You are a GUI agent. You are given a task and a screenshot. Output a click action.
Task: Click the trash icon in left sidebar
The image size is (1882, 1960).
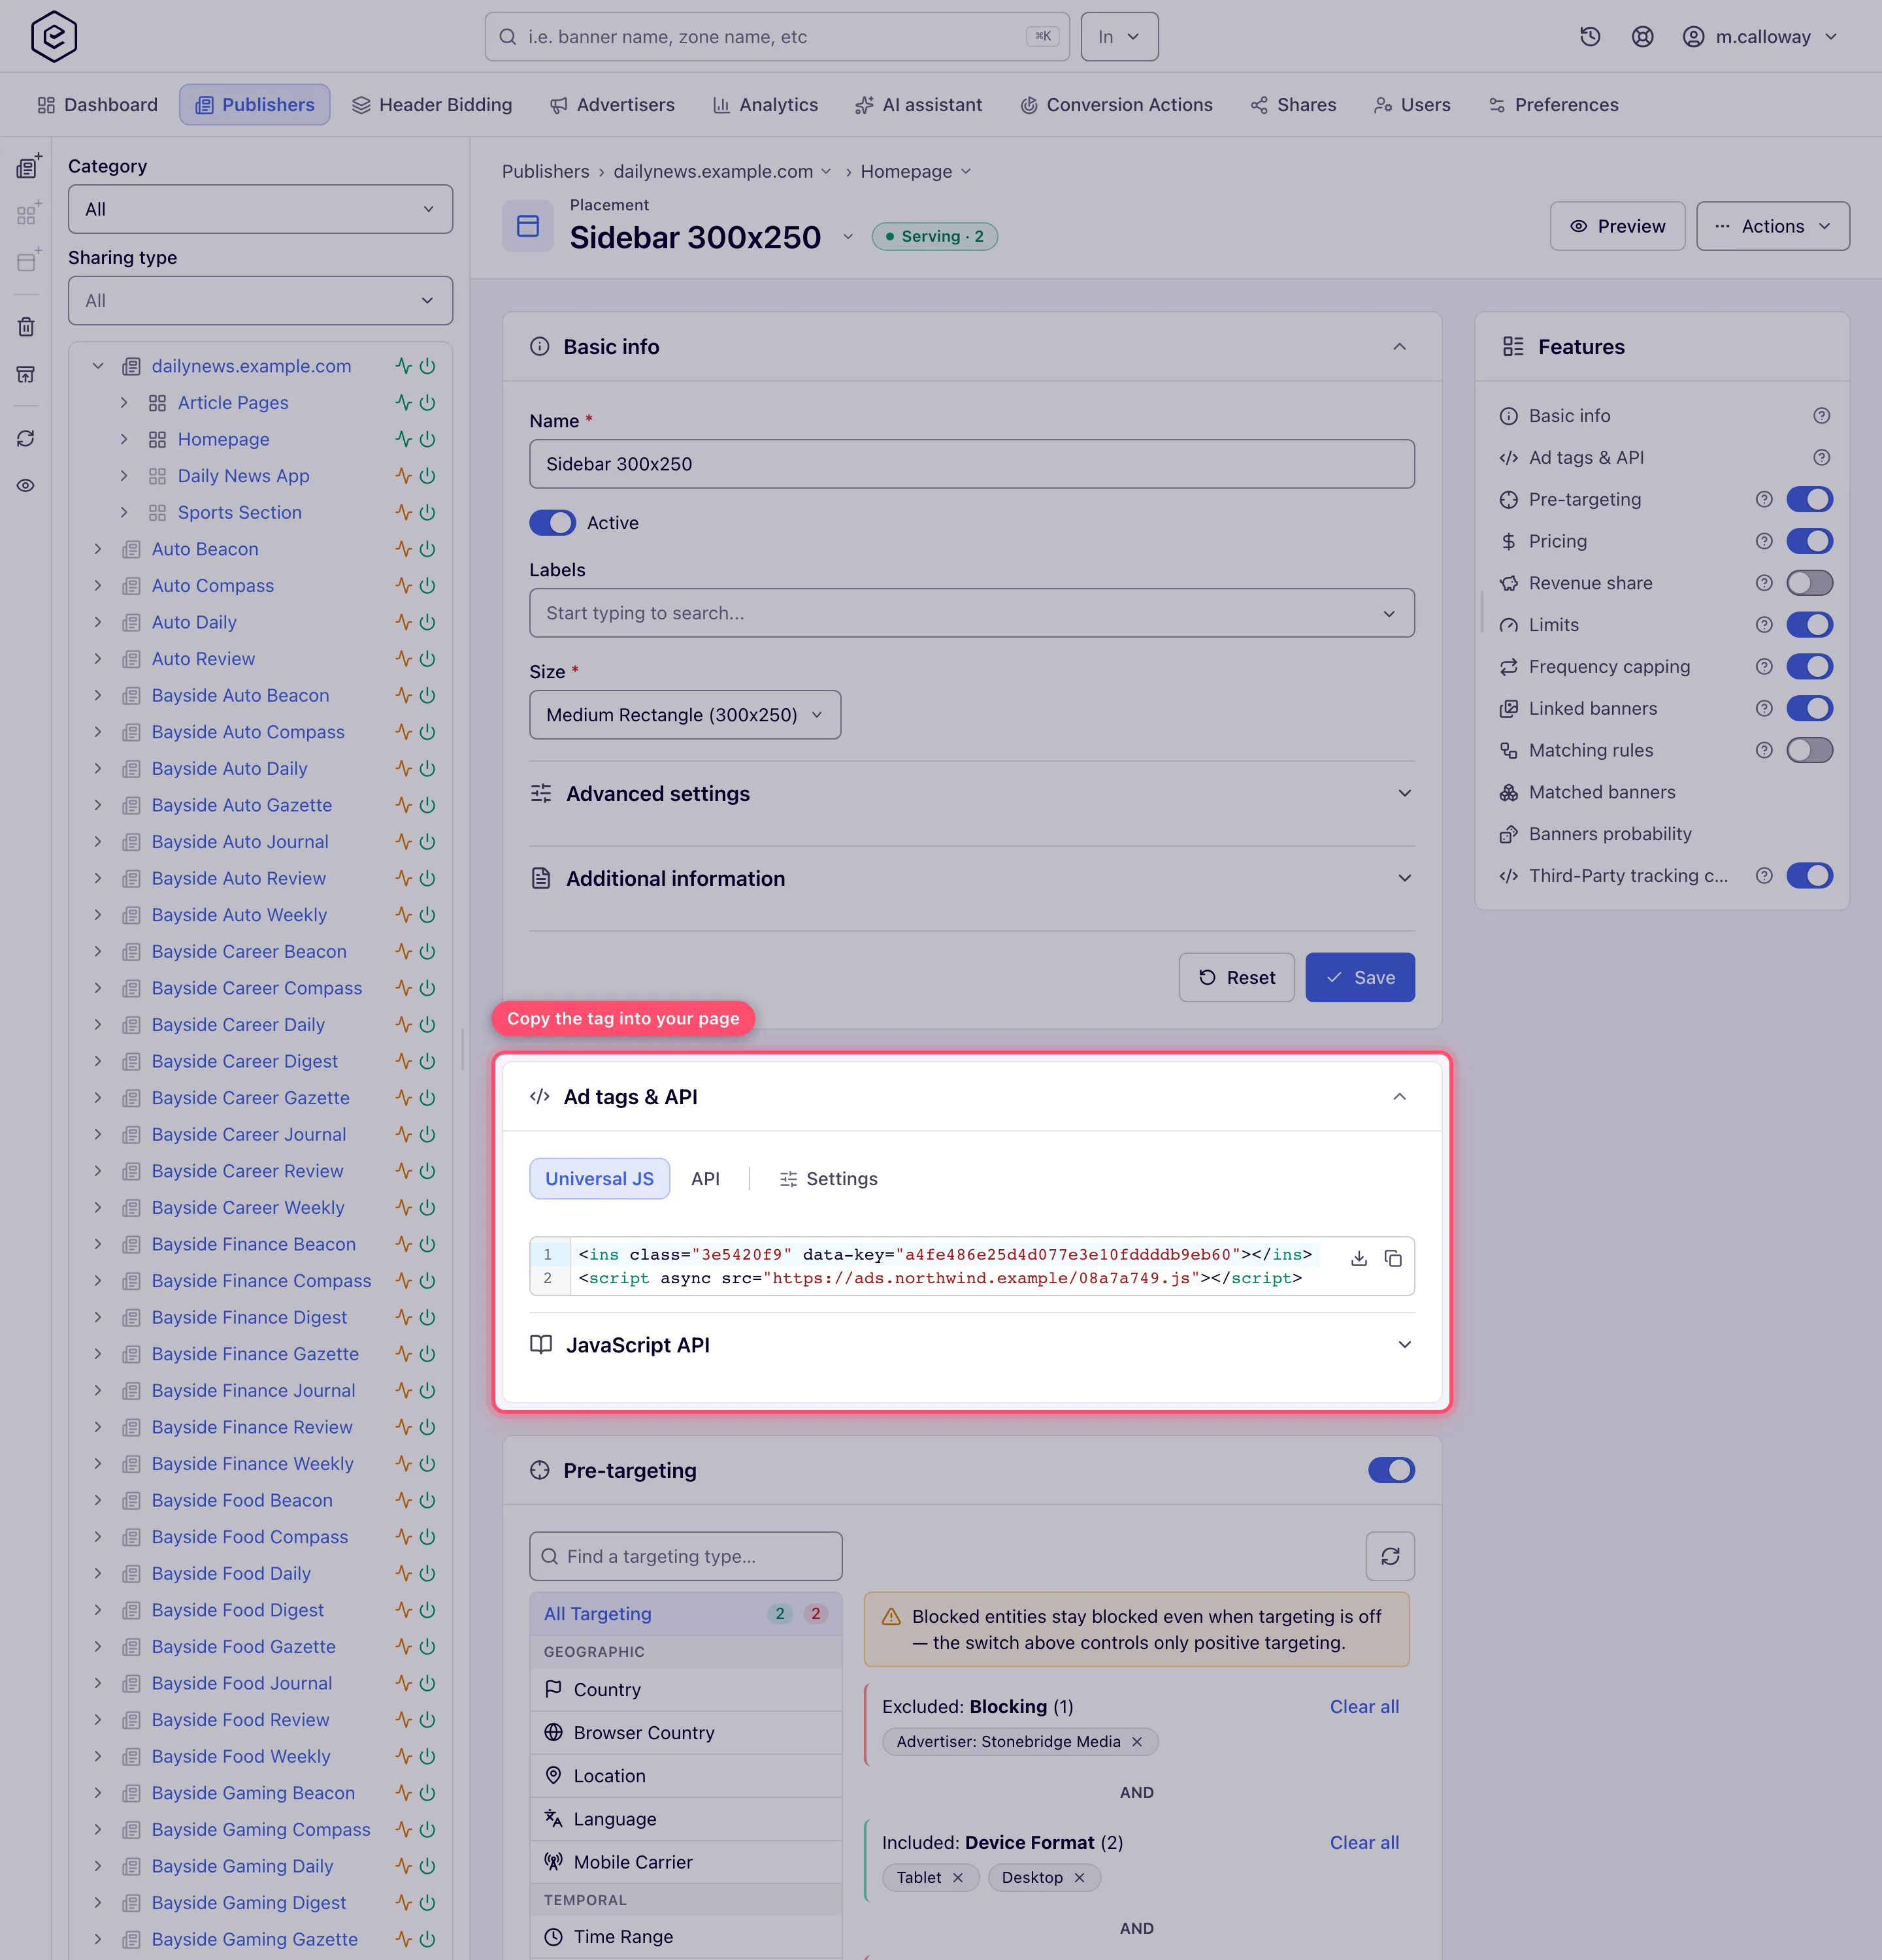pyautogui.click(x=26, y=326)
